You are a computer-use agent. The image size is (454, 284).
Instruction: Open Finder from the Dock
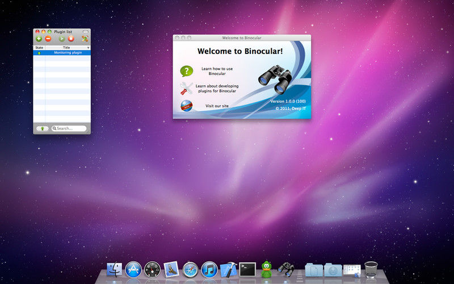click(115, 269)
